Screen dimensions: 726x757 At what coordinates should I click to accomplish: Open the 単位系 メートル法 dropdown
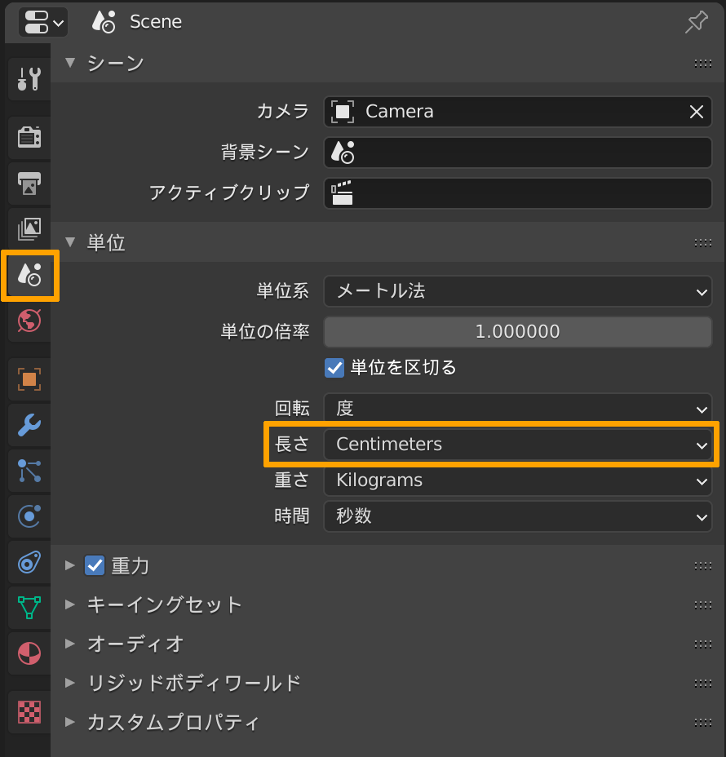point(517,291)
